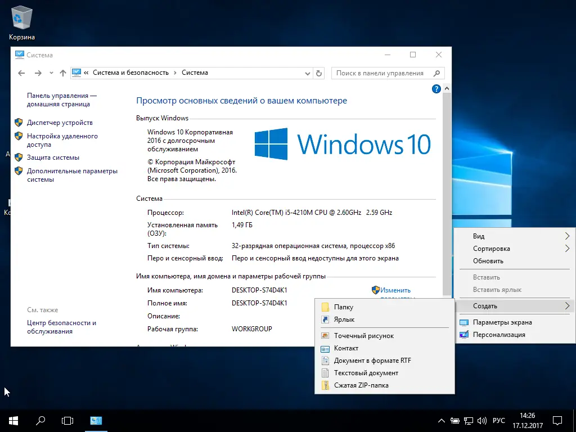Image resolution: width=576 pixels, height=432 pixels.
Task: Select computer name 'DESKTOP-S74D4K1' next to 'Имя компьютера'
Action: 259,290
